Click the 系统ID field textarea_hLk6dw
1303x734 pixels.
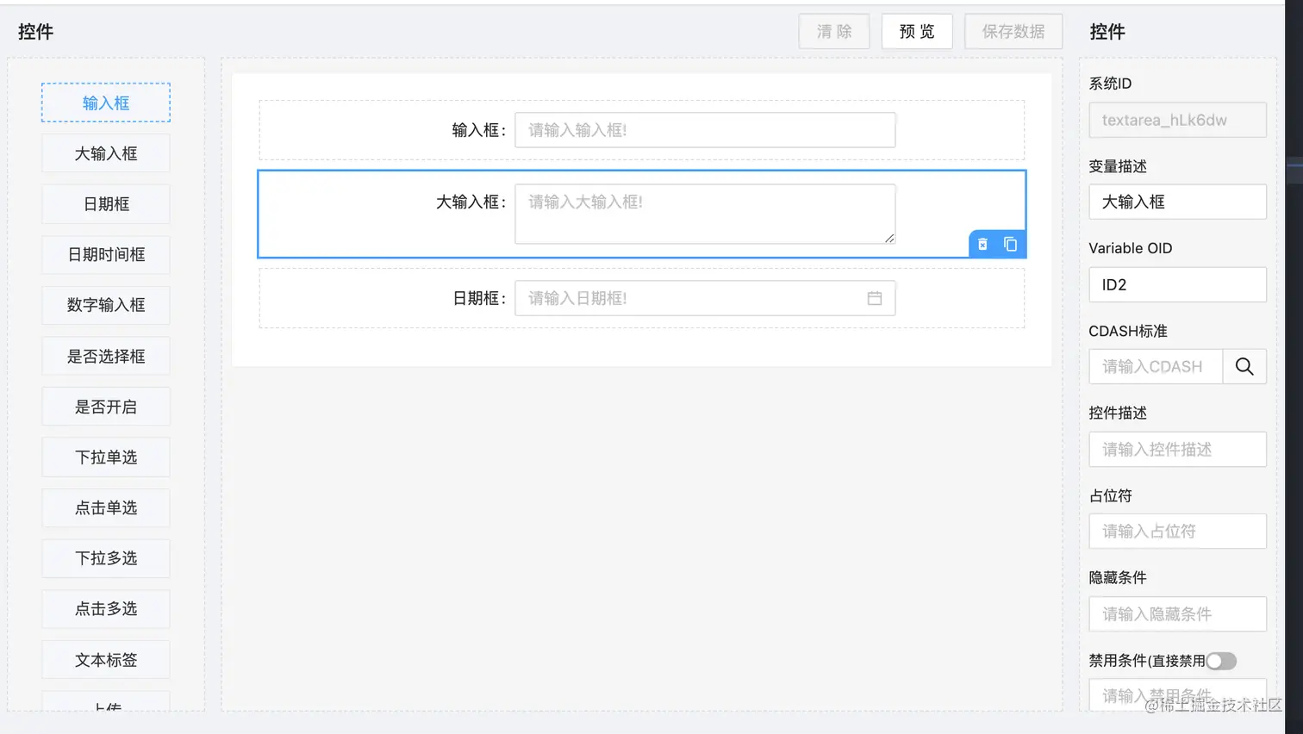(x=1177, y=120)
